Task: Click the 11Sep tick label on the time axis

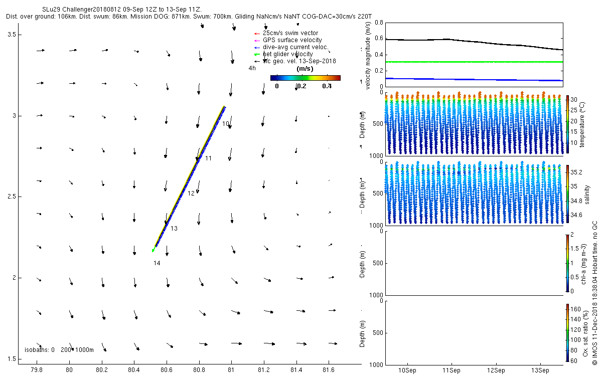Action: [451, 370]
